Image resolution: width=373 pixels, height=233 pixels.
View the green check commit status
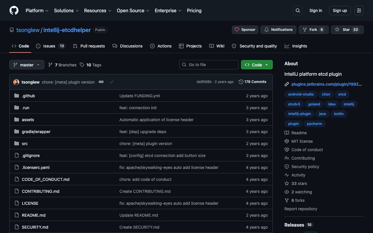tap(111, 82)
